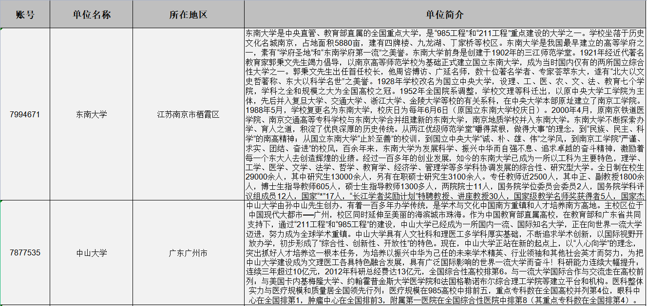Click border between 账号 and 单位名称 headers
The height and width of the screenshot is (306, 647).
50,15
